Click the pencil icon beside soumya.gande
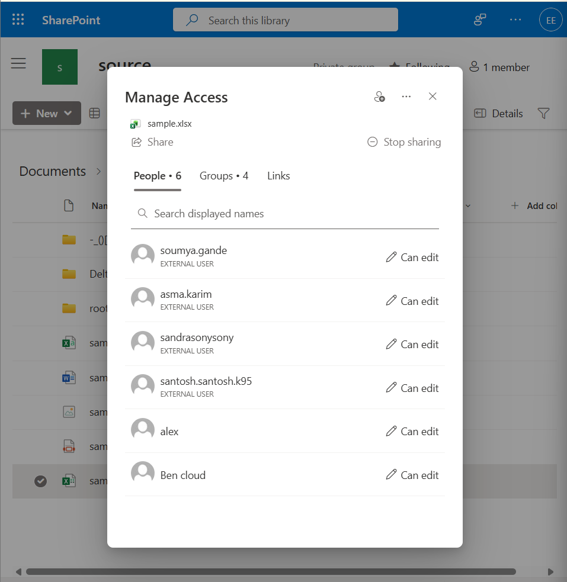Image resolution: width=567 pixels, height=582 pixels. click(391, 257)
